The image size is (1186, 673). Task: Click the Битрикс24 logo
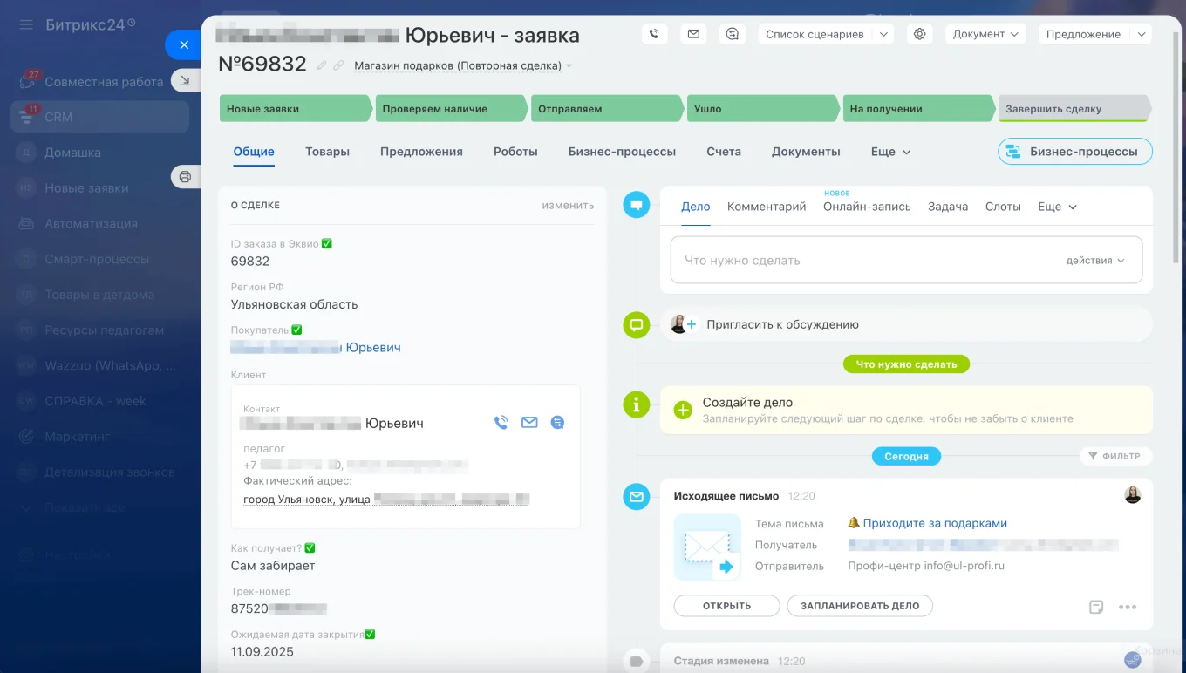pyautogui.click(x=90, y=24)
